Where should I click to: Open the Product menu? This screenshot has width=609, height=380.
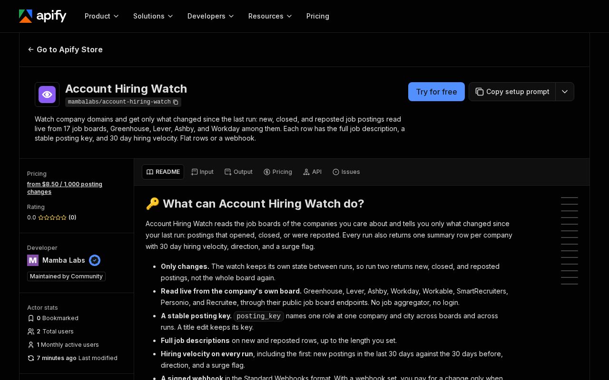pyautogui.click(x=102, y=16)
